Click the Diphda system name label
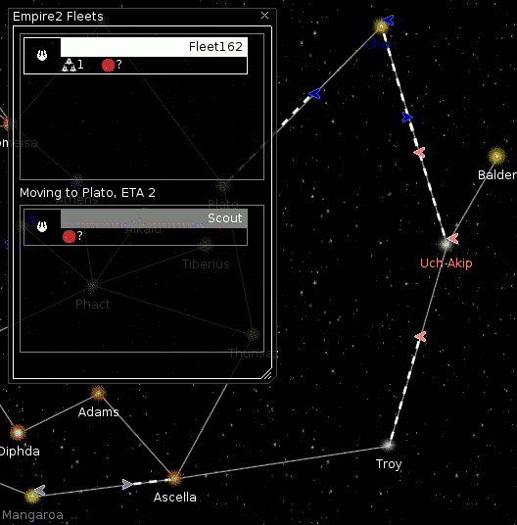The image size is (517, 525). click(20, 452)
